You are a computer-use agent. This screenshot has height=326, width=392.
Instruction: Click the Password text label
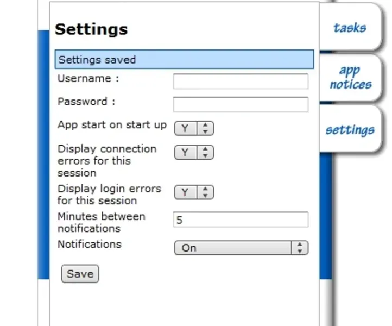click(x=86, y=102)
